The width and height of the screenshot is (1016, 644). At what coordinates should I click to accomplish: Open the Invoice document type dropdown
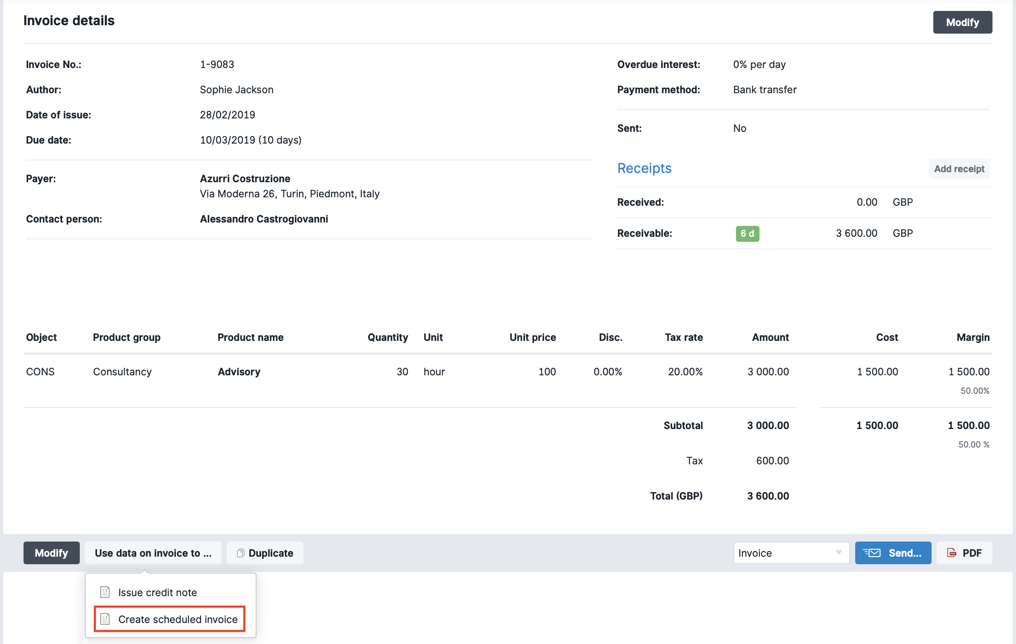(x=791, y=553)
